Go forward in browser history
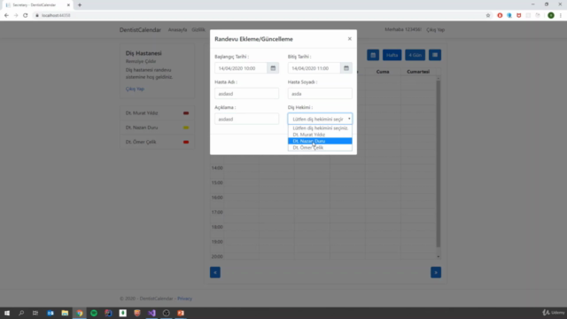 click(x=16, y=15)
